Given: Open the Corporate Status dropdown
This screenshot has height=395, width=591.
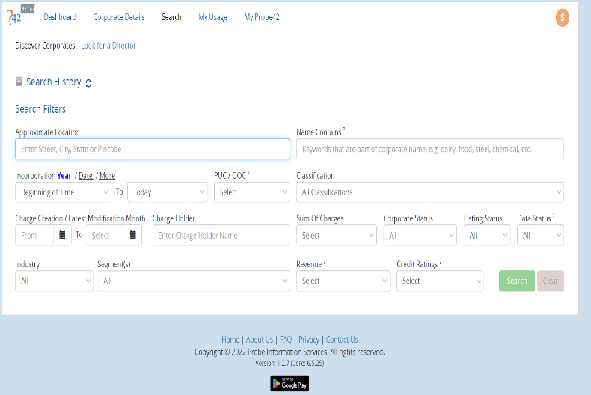Looking at the screenshot, I should click(419, 235).
